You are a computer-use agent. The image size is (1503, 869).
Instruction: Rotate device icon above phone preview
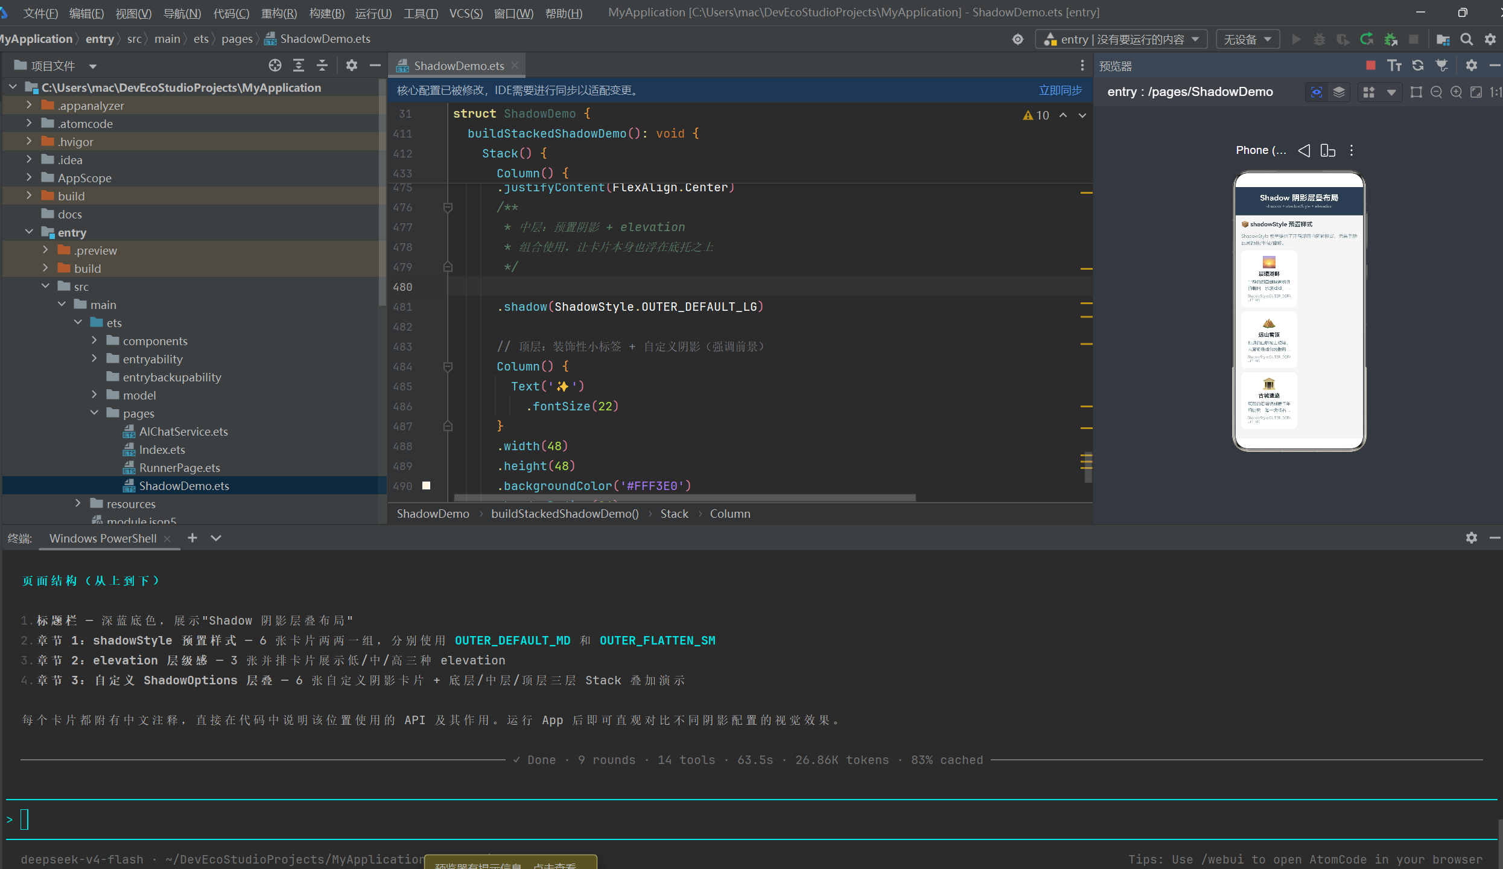1328,150
